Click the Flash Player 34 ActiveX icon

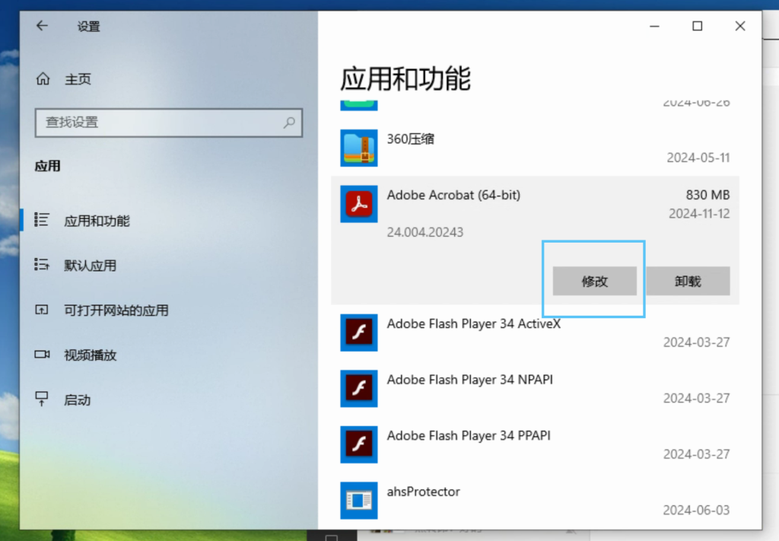[x=359, y=333]
